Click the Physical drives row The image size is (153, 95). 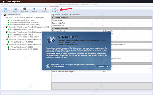click(x=102, y=20)
